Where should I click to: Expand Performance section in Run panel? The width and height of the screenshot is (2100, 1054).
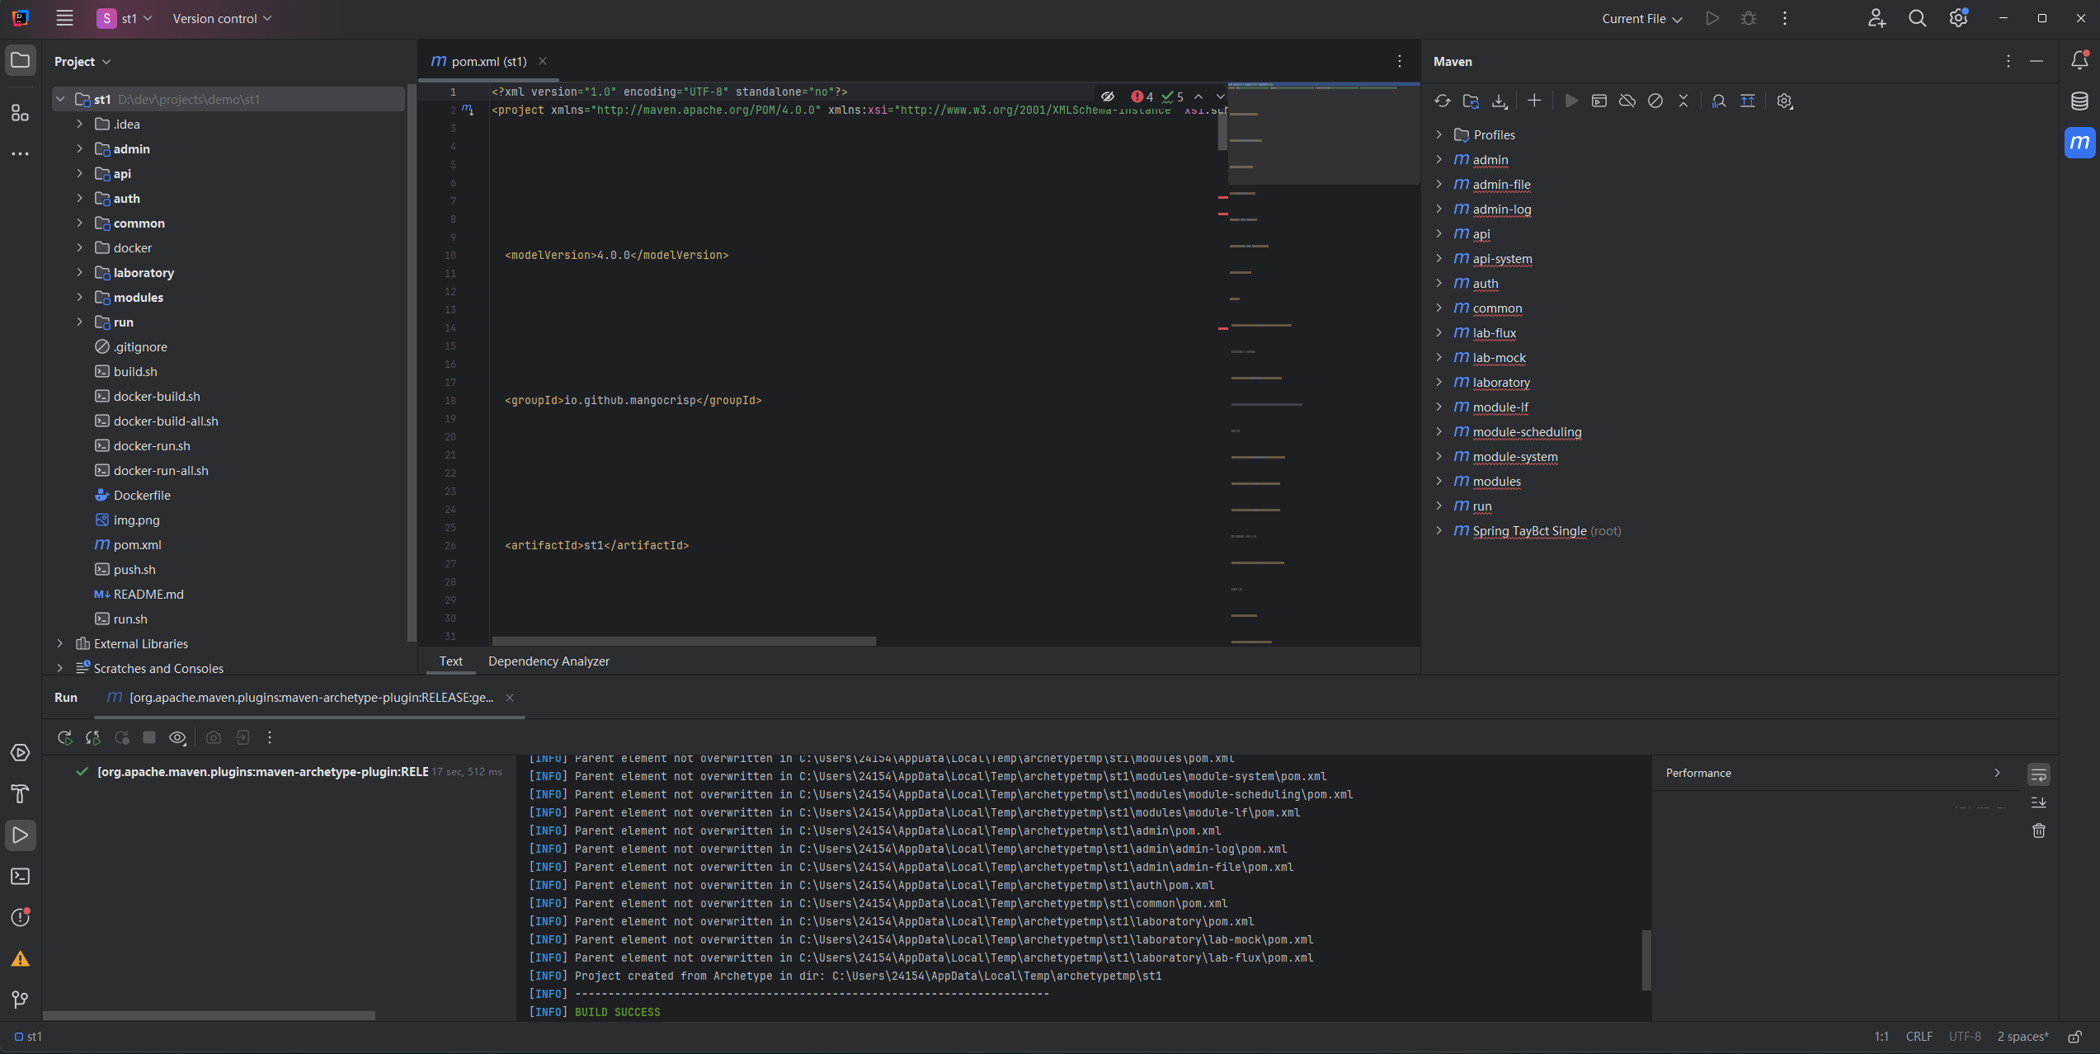(1997, 773)
